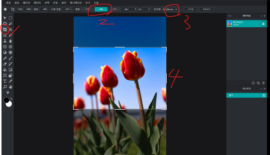Screen dimensions: 270x155
Task: Select the Crop tool in toolbox
Action: pos(5,29)
